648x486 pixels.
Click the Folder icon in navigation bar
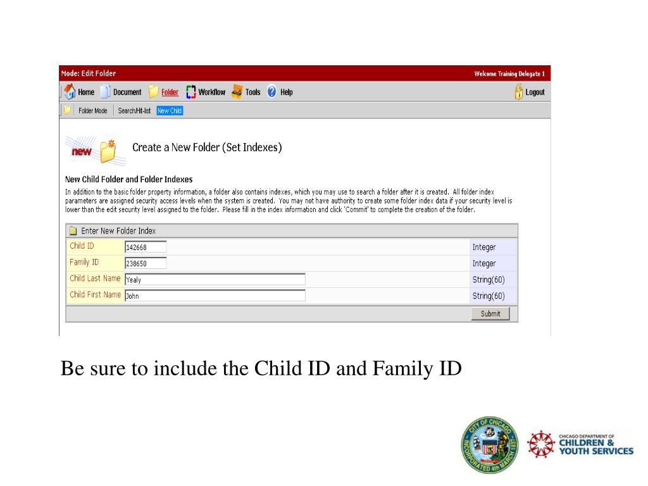(x=153, y=92)
